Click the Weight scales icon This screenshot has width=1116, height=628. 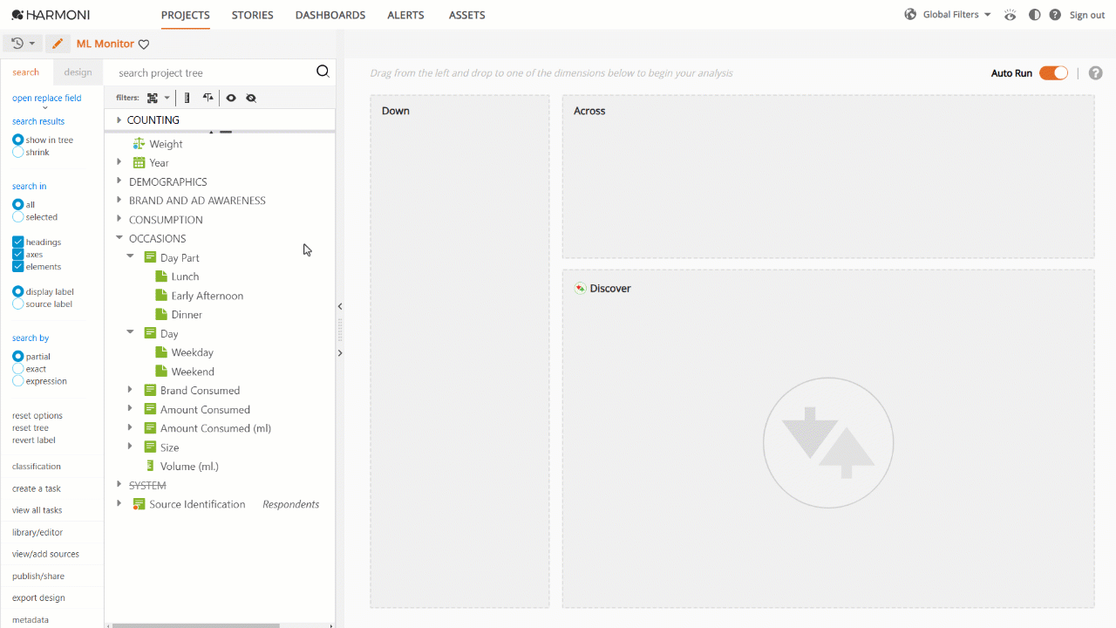pos(138,143)
